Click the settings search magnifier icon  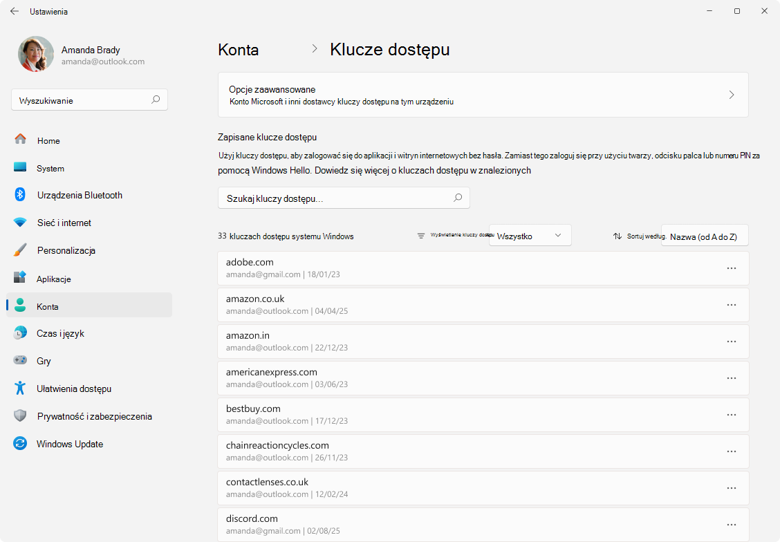point(156,100)
